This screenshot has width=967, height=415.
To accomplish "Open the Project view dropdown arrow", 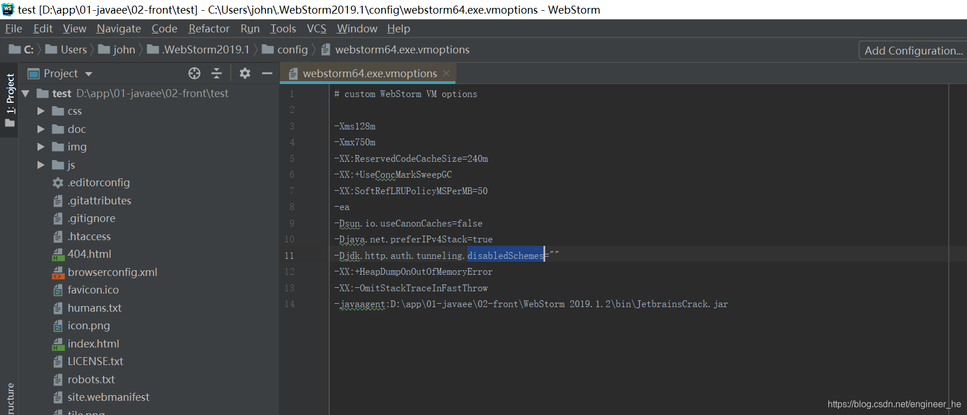I will pos(89,74).
